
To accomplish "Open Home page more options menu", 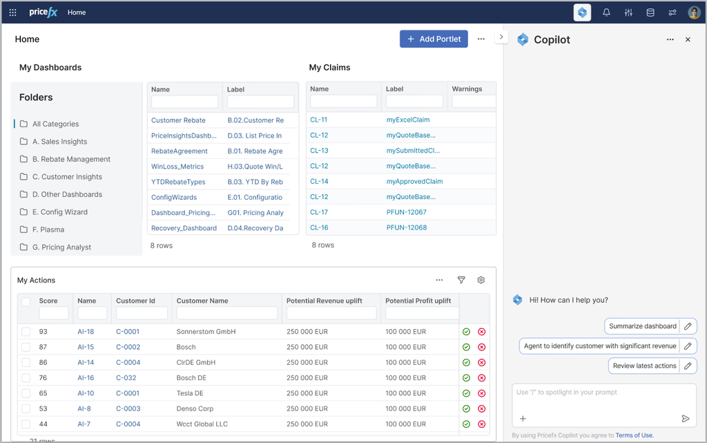I will (x=481, y=39).
